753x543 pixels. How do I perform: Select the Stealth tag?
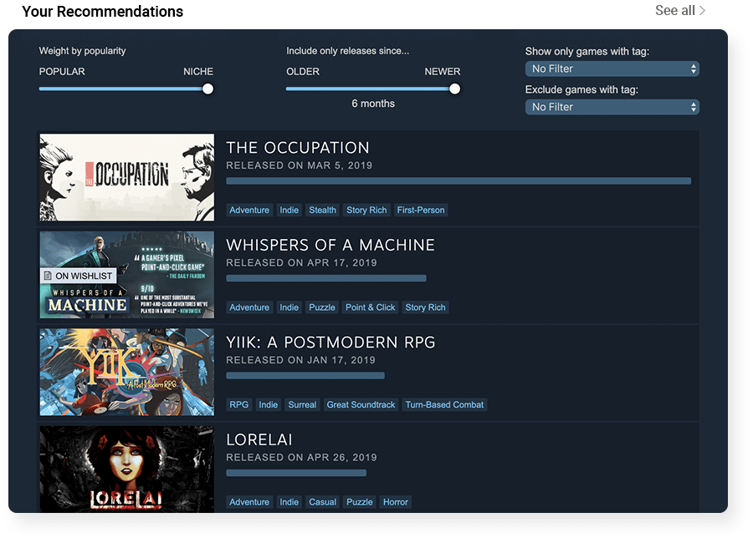[x=322, y=211]
